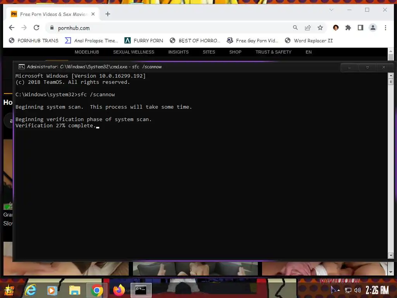Maximize the Chrome window
This screenshot has width=397, height=298.
point(367,10)
